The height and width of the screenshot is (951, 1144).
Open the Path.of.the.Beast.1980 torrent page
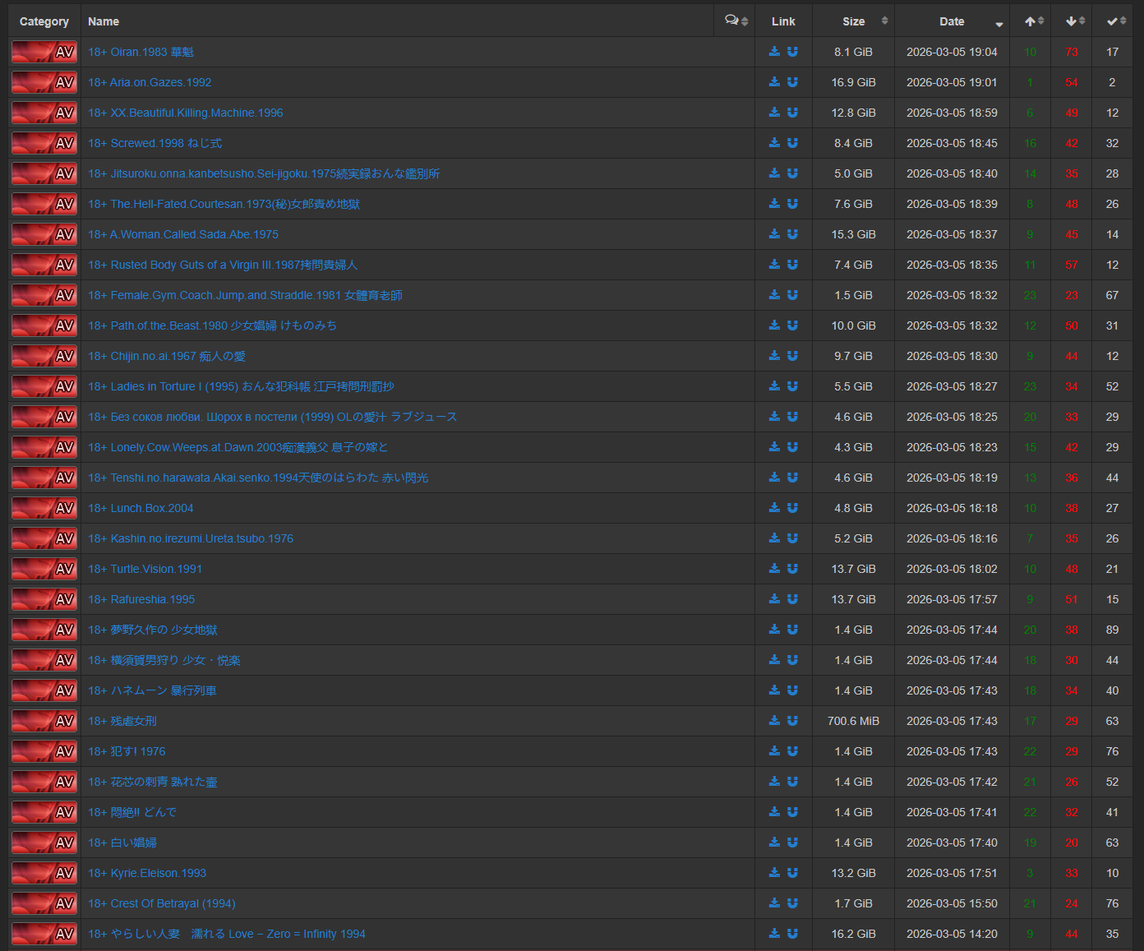tap(212, 325)
